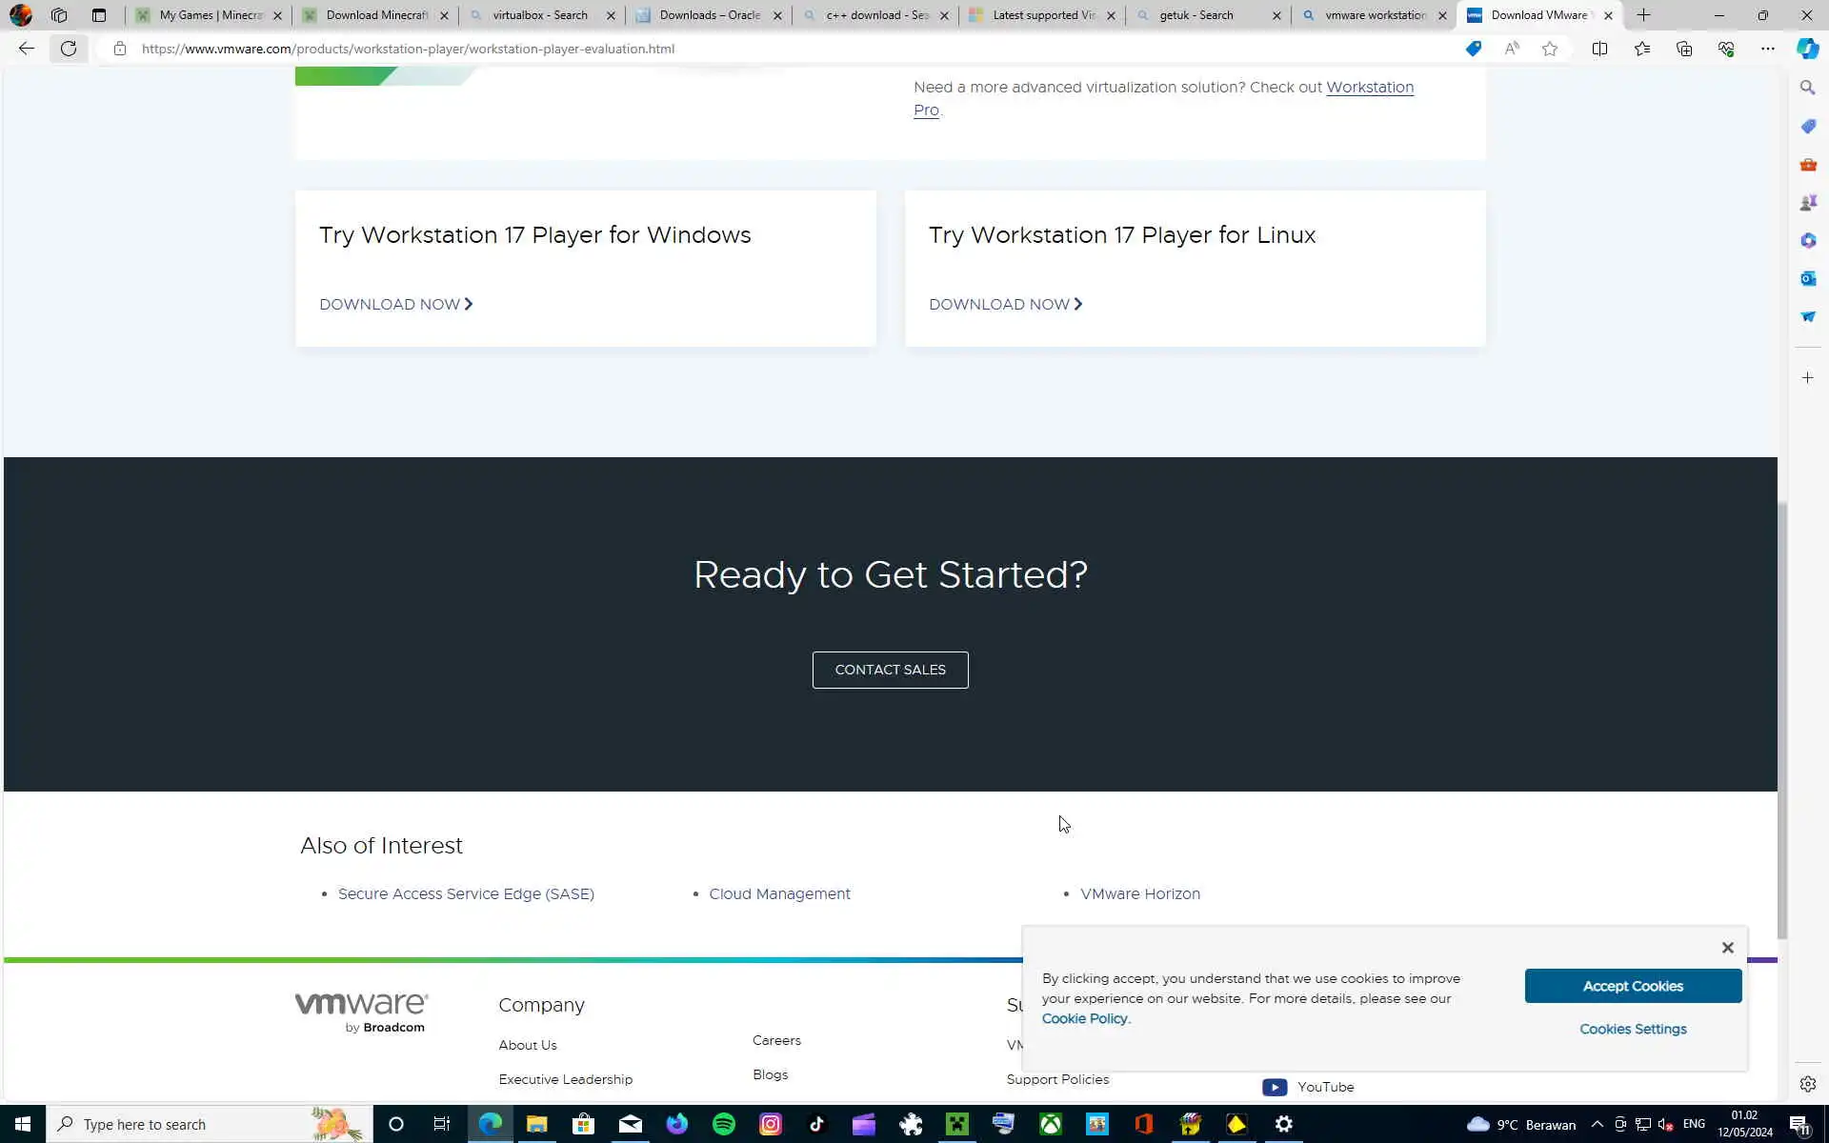Show hidden system tray icons chevron
1829x1143 pixels.
pos(1598,1124)
